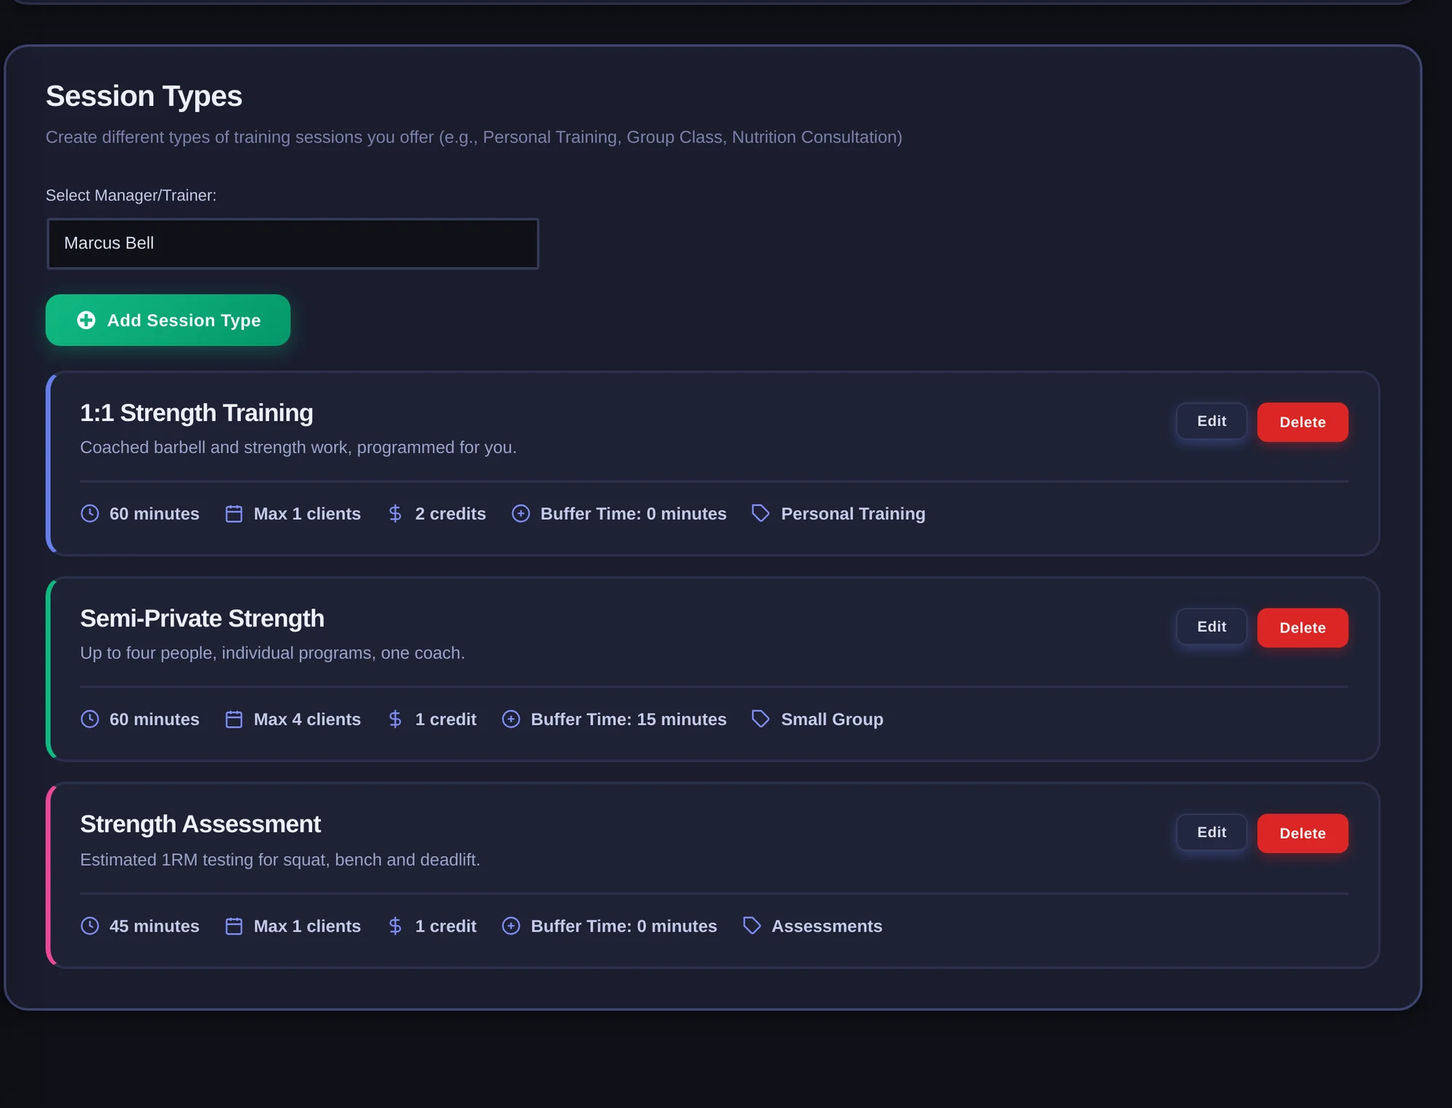Click the Max 4 clients text
The height and width of the screenshot is (1108, 1452).
pyautogui.click(x=307, y=719)
